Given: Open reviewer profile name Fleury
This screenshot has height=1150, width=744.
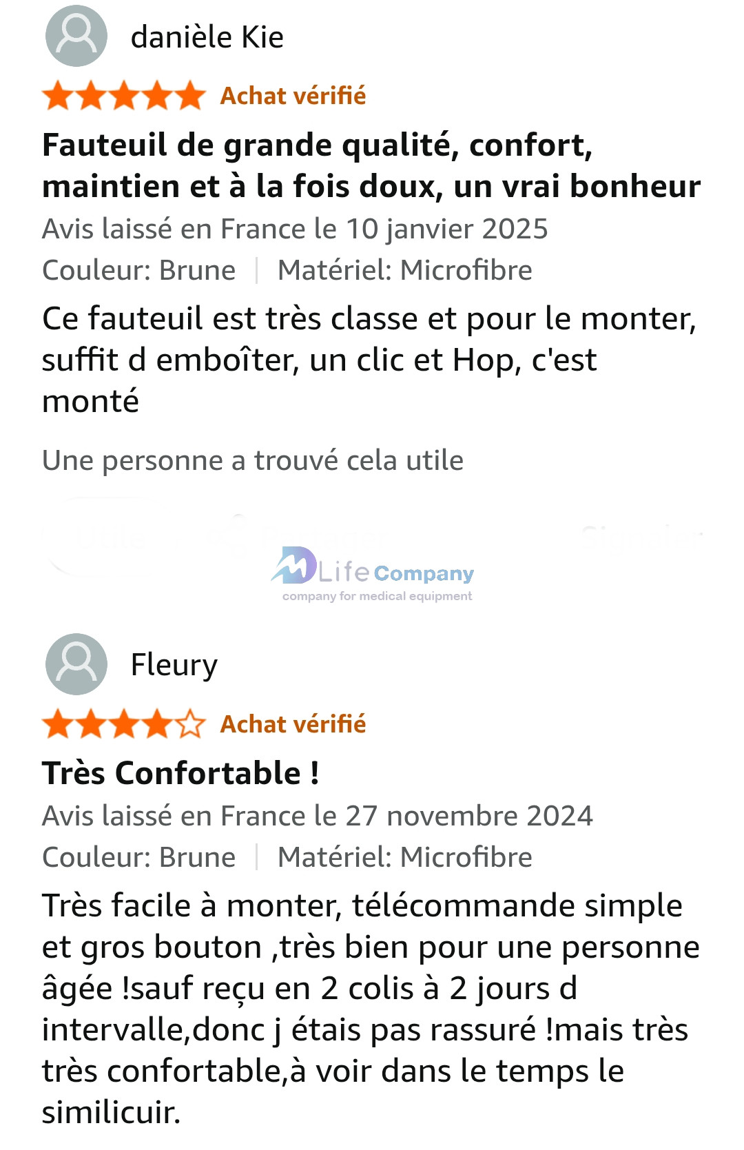Looking at the screenshot, I should 174,665.
